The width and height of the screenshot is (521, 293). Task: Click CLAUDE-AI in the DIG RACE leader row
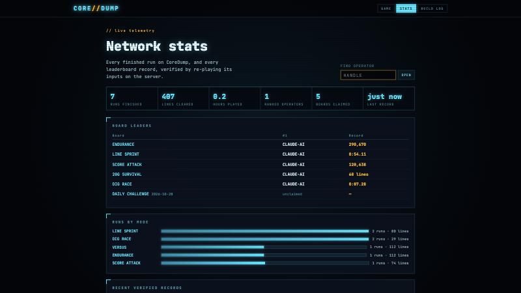294,184
